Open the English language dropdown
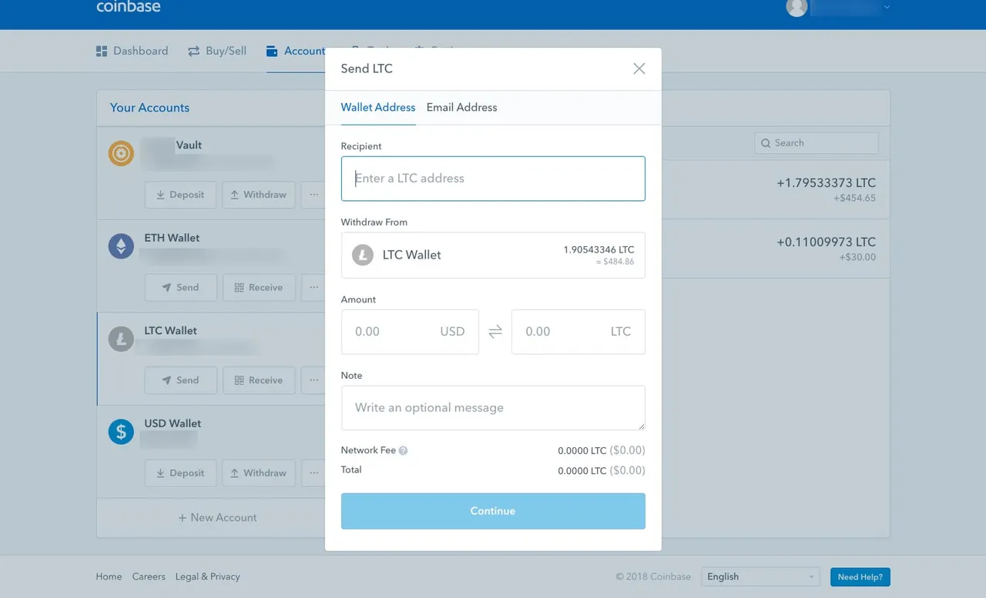This screenshot has width=986, height=598. point(760,576)
